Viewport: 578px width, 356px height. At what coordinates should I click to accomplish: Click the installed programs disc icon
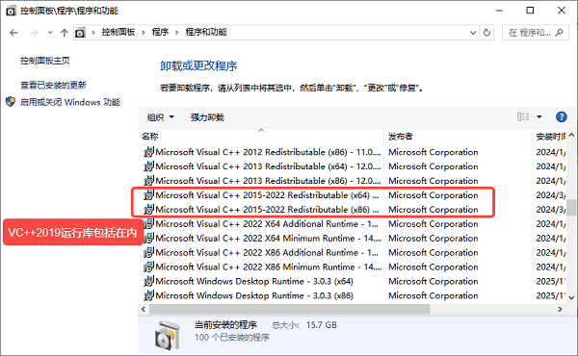[168, 335]
